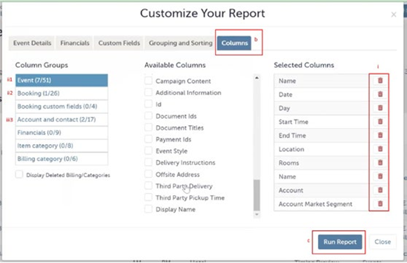Enable the Event Style column checkbox
The width and height of the screenshot is (407, 263).
point(149,150)
